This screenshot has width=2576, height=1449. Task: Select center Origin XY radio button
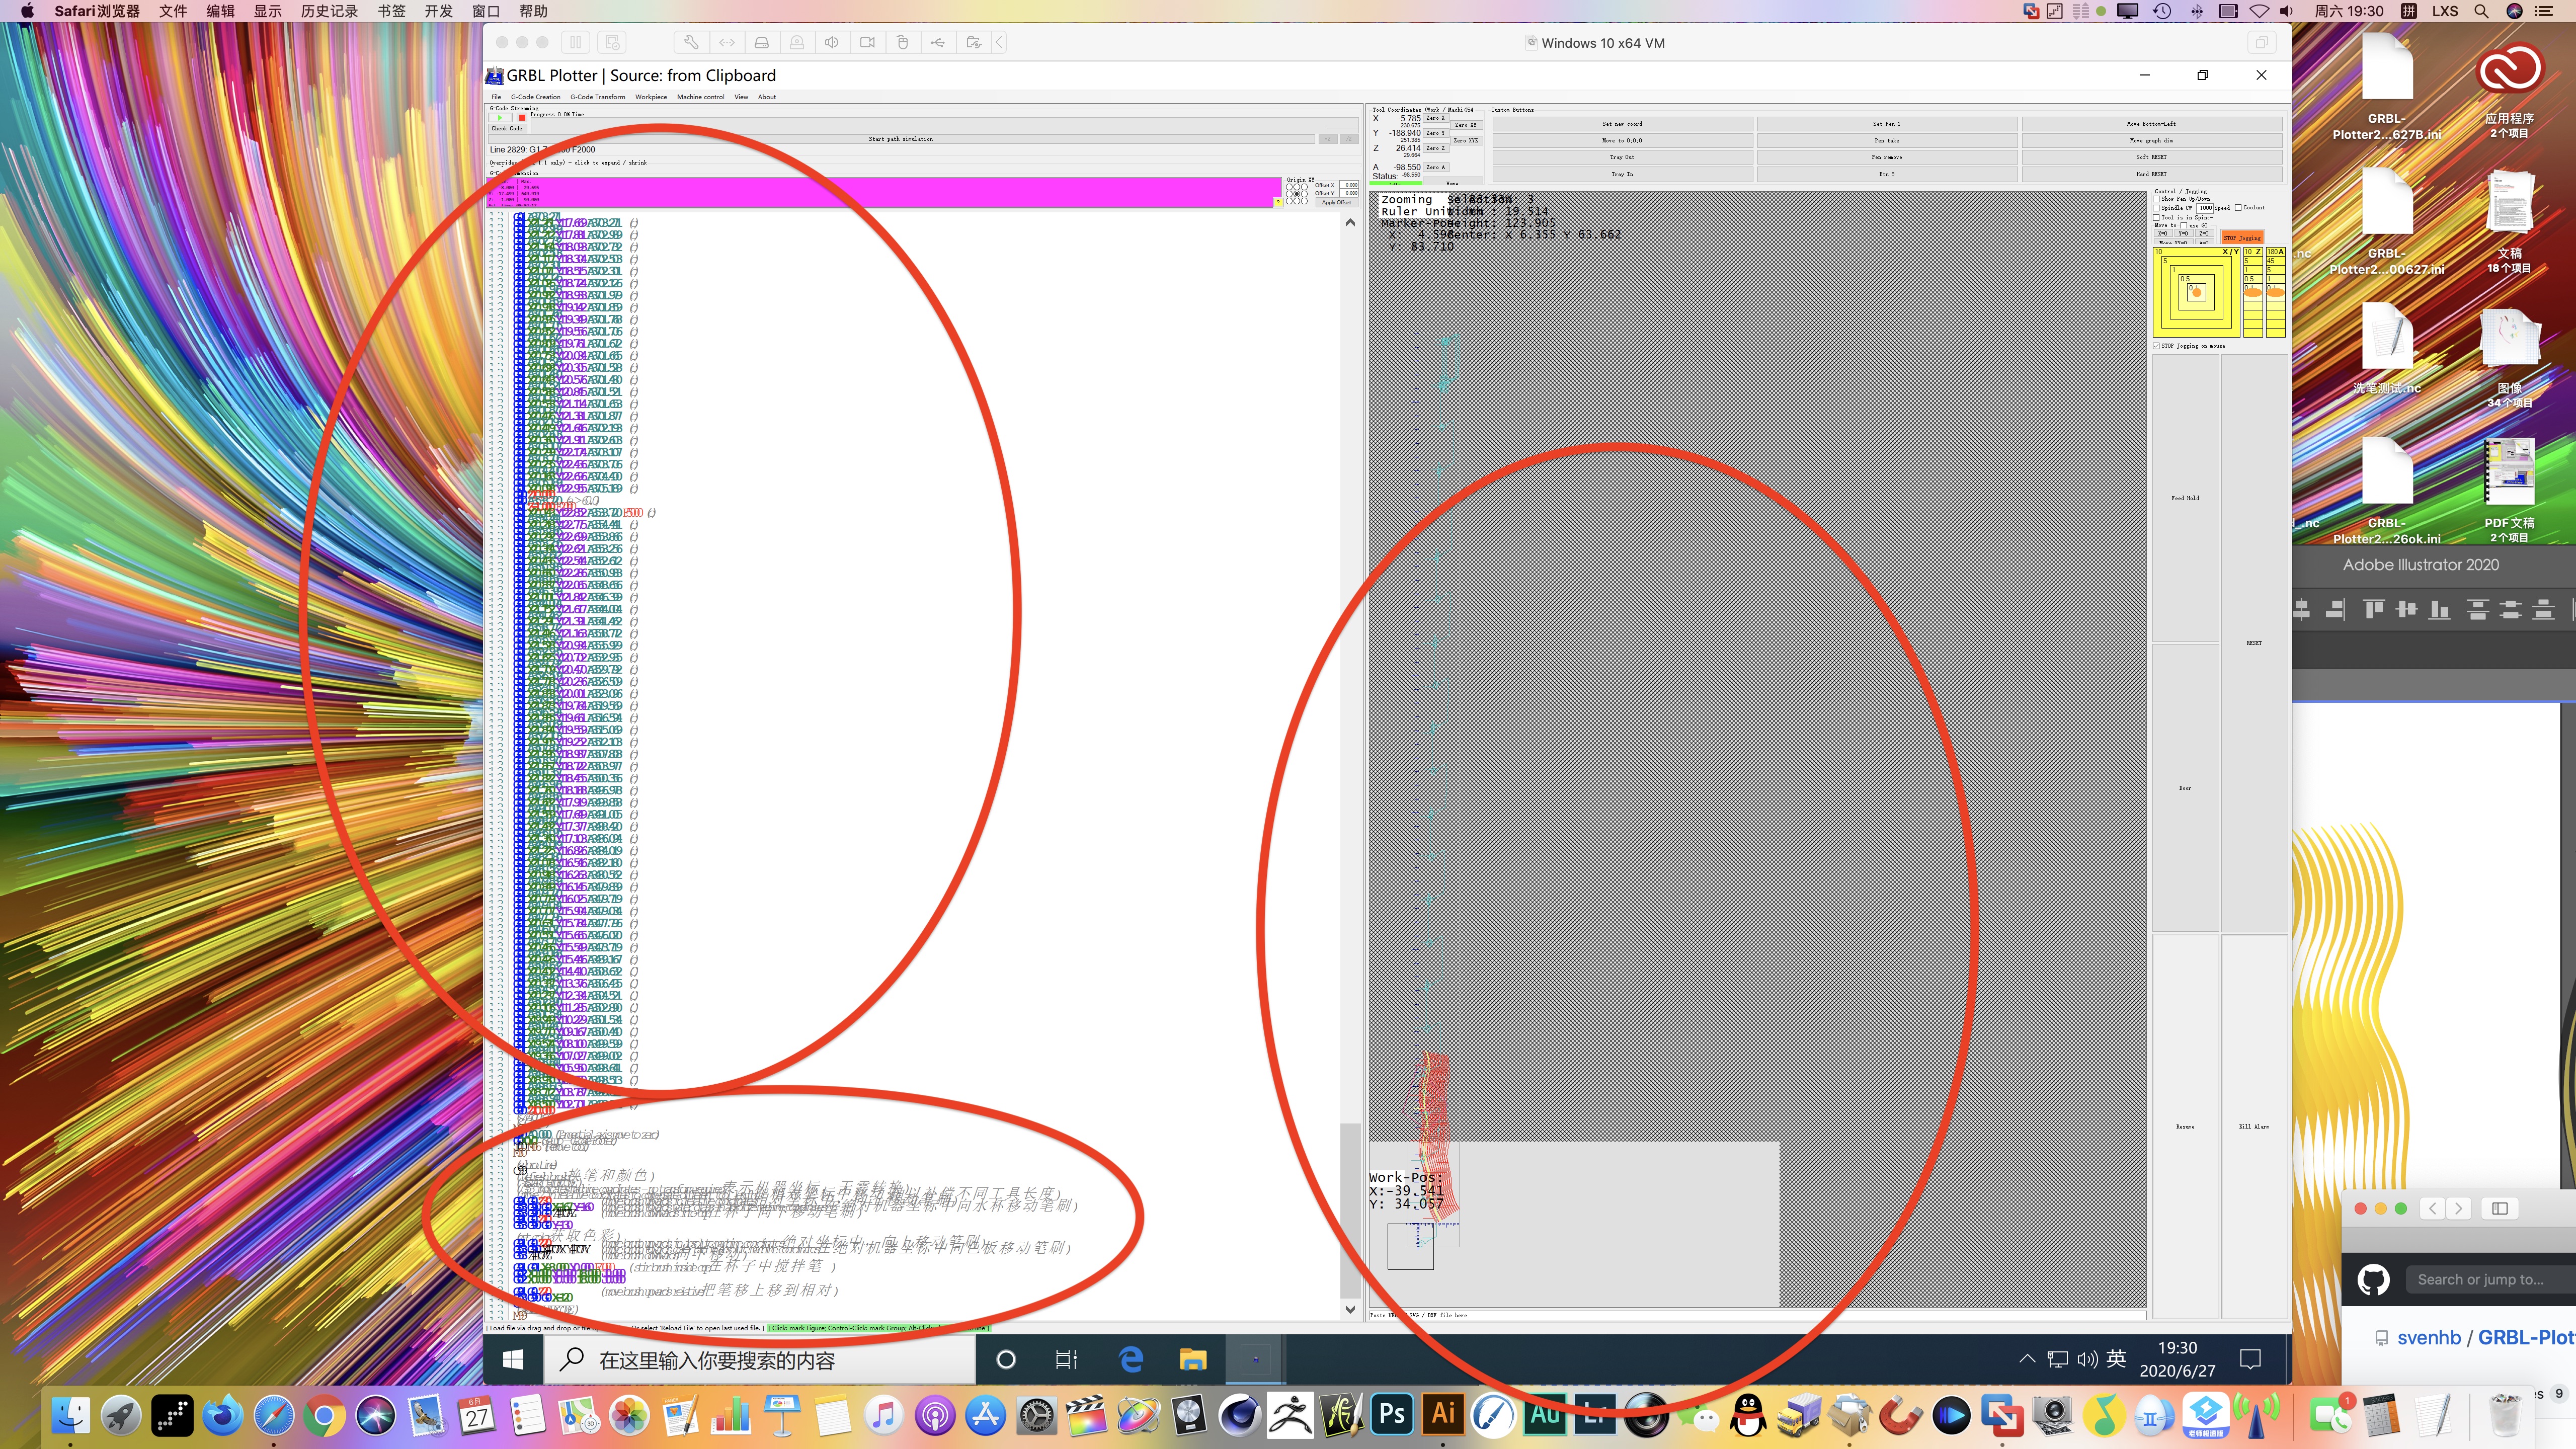1297,193
